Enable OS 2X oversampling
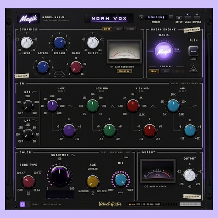This screenshot has height=218, width=218. point(187,18)
